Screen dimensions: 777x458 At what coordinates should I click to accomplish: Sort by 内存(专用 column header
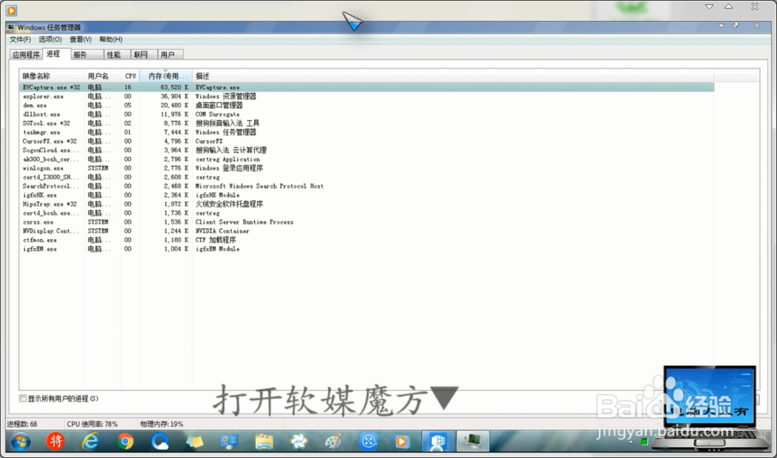click(x=166, y=76)
